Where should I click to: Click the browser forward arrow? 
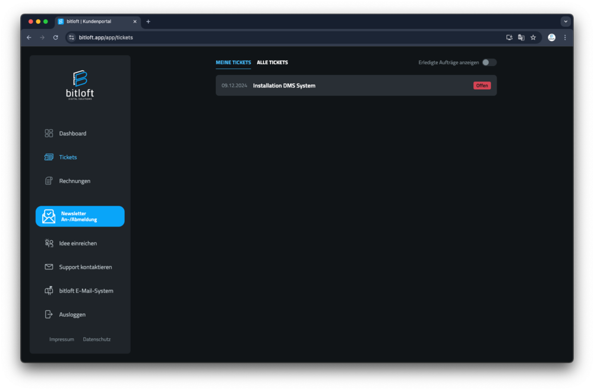pyautogui.click(x=42, y=37)
